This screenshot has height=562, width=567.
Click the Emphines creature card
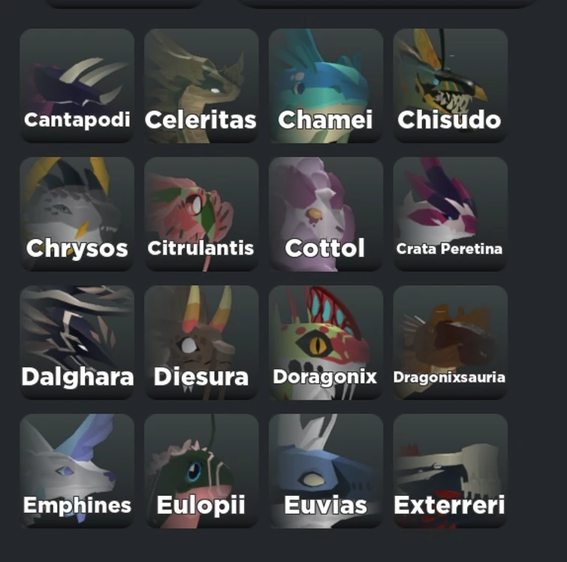77,471
